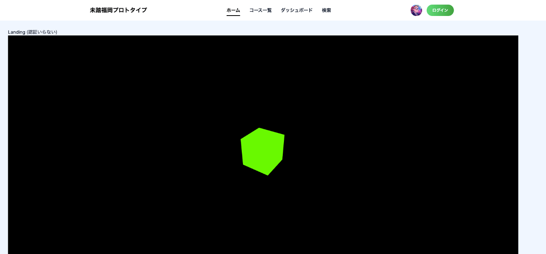Click the green 3D cube in canvas
This screenshot has width=546, height=254.
click(x=262, y=152)
